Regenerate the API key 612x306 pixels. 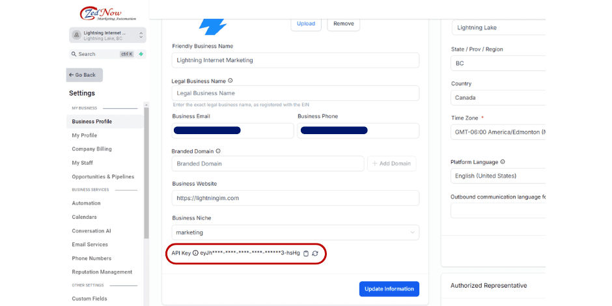click(315, 253)
